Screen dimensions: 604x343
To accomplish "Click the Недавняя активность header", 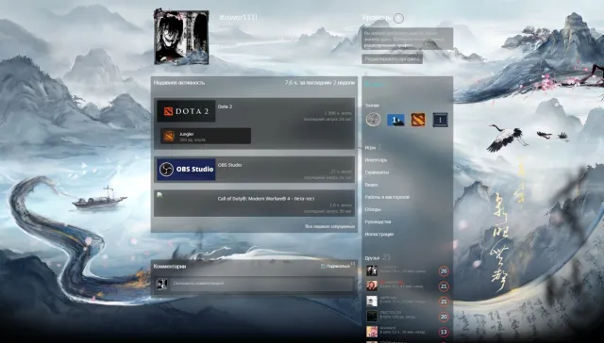I will 179,82.
